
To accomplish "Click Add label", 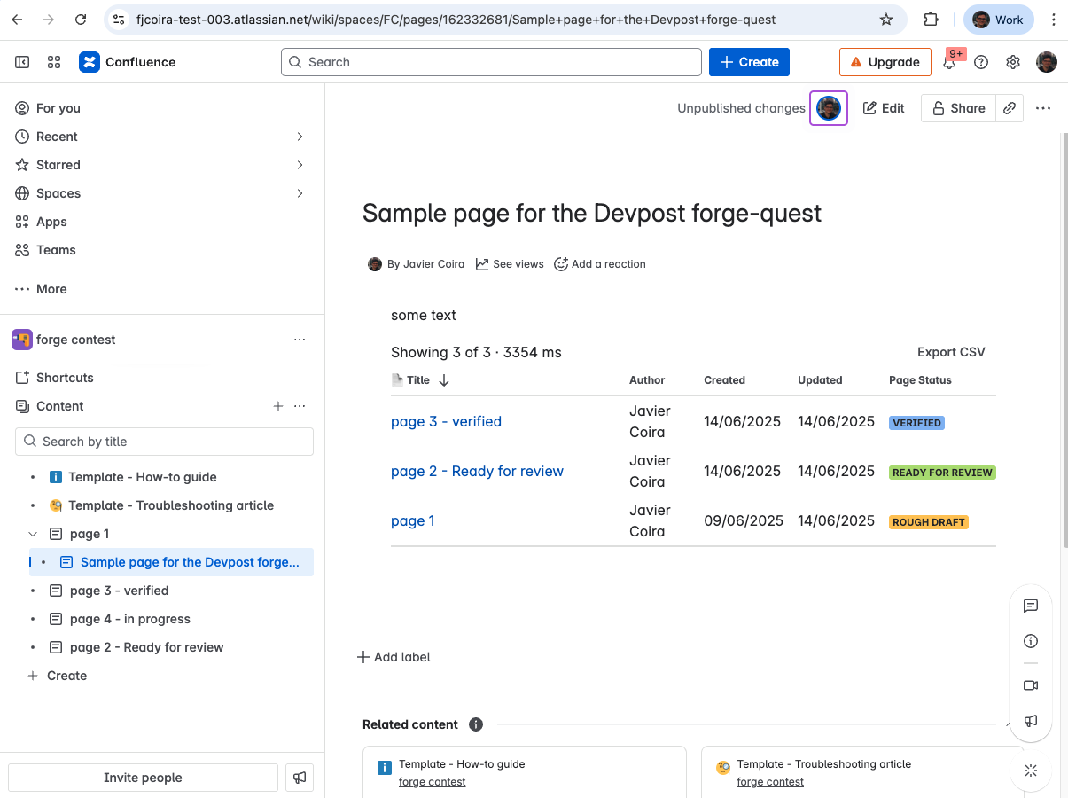I will click(x=394, y=657).
